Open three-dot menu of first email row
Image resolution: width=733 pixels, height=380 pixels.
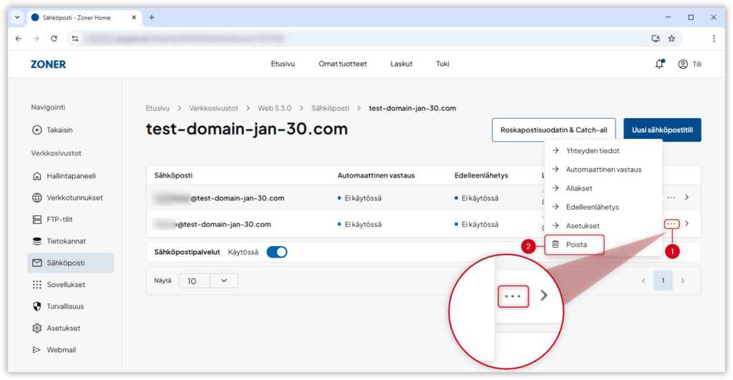point(671,198)
